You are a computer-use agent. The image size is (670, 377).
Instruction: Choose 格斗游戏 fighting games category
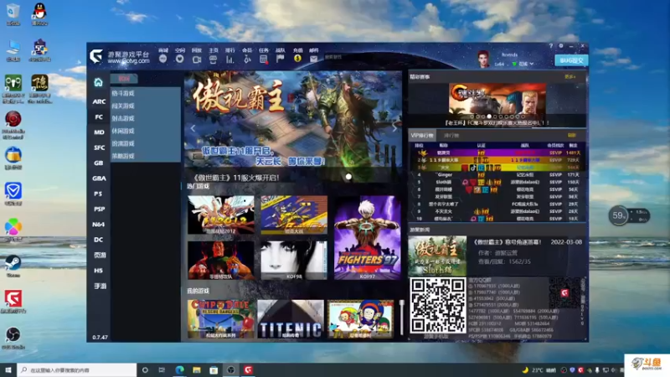click(123, 93)
